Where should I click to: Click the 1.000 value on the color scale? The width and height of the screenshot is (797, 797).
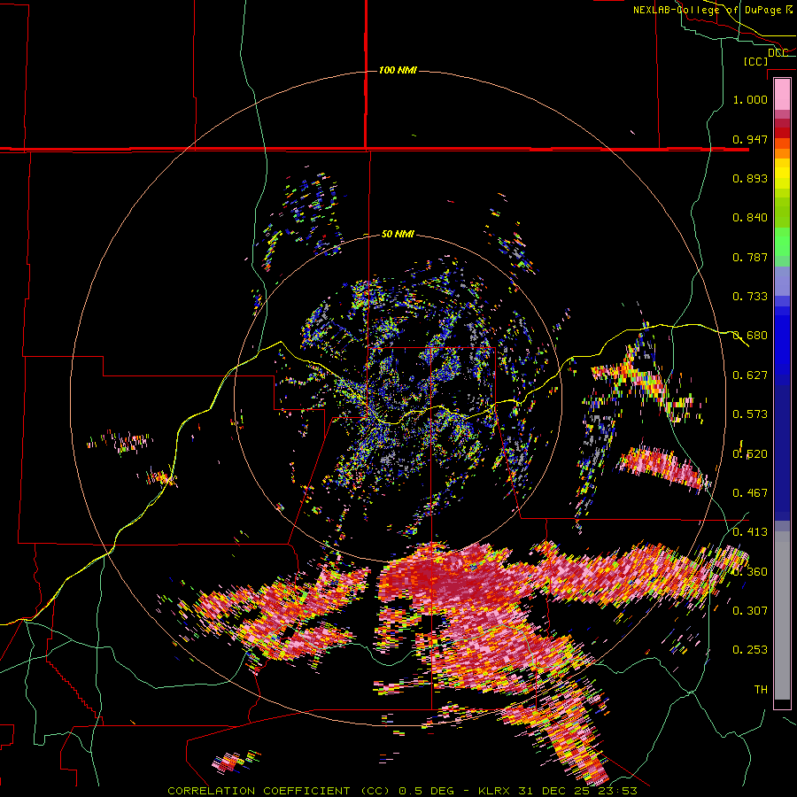click(750, 99)
